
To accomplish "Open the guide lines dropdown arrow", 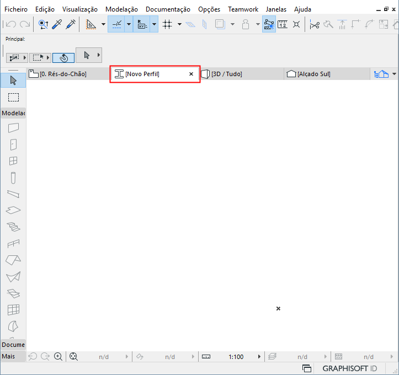I will click(103, 24).
